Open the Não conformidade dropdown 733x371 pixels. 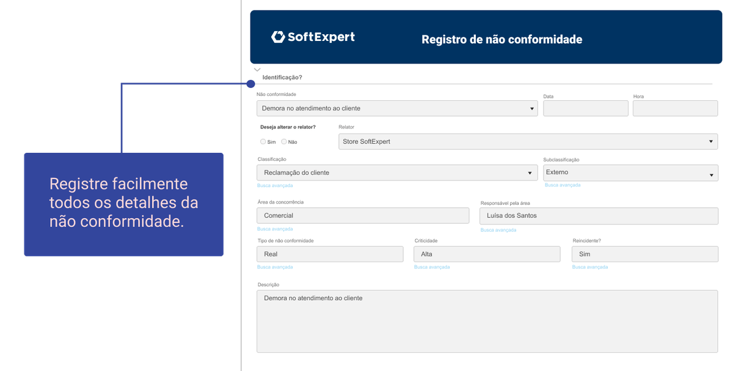(397, 108)
